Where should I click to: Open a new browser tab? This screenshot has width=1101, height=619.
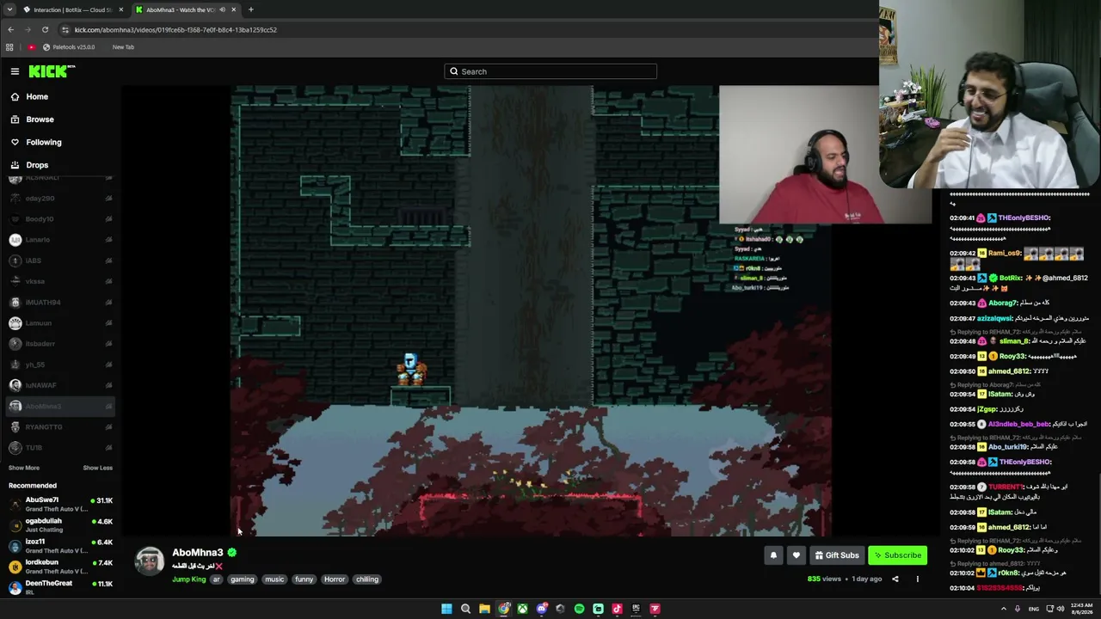251,9
